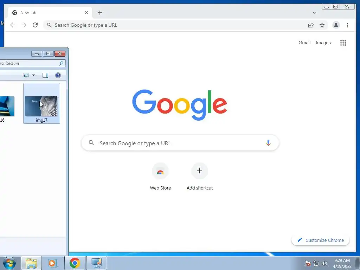Open the monitor app on taskbar
Screen dimensions: 360x270
tap(97, 263)
